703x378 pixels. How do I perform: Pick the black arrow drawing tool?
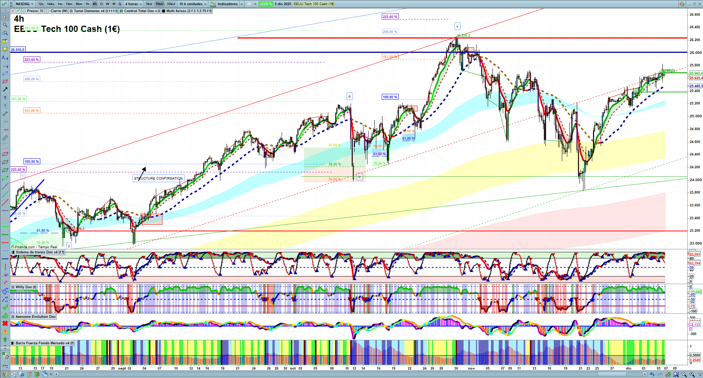5,89
